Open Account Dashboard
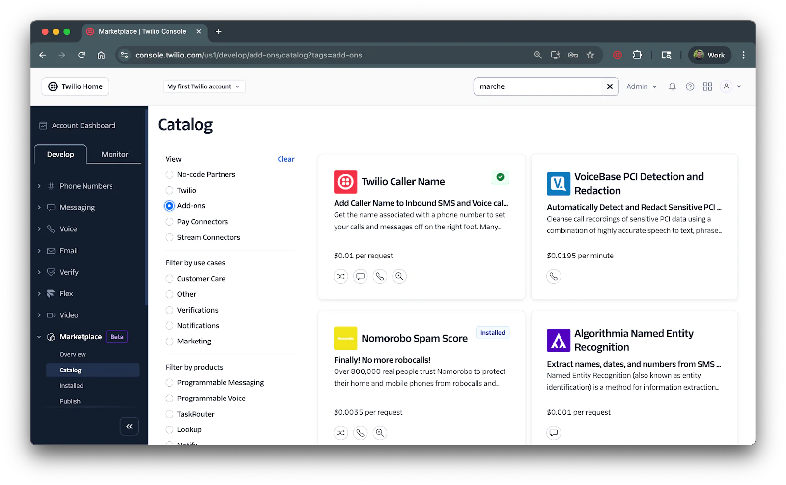The height and width of the screenshot is (485, 786). [83, 125]
